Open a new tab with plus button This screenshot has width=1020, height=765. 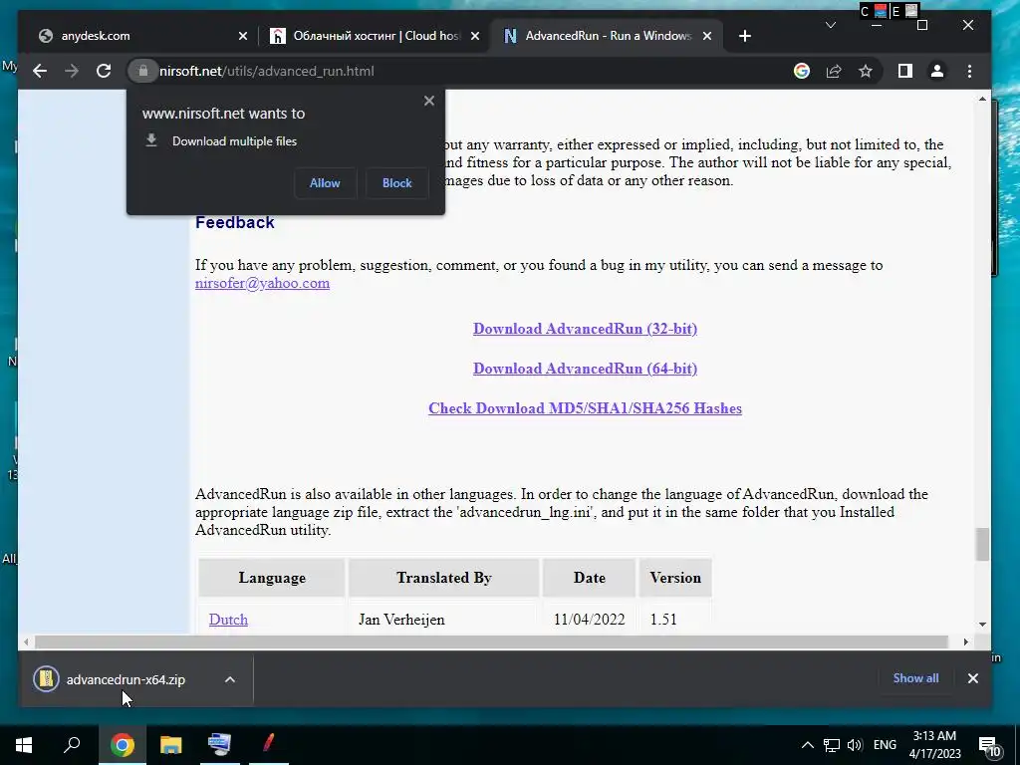coord(745,36)
